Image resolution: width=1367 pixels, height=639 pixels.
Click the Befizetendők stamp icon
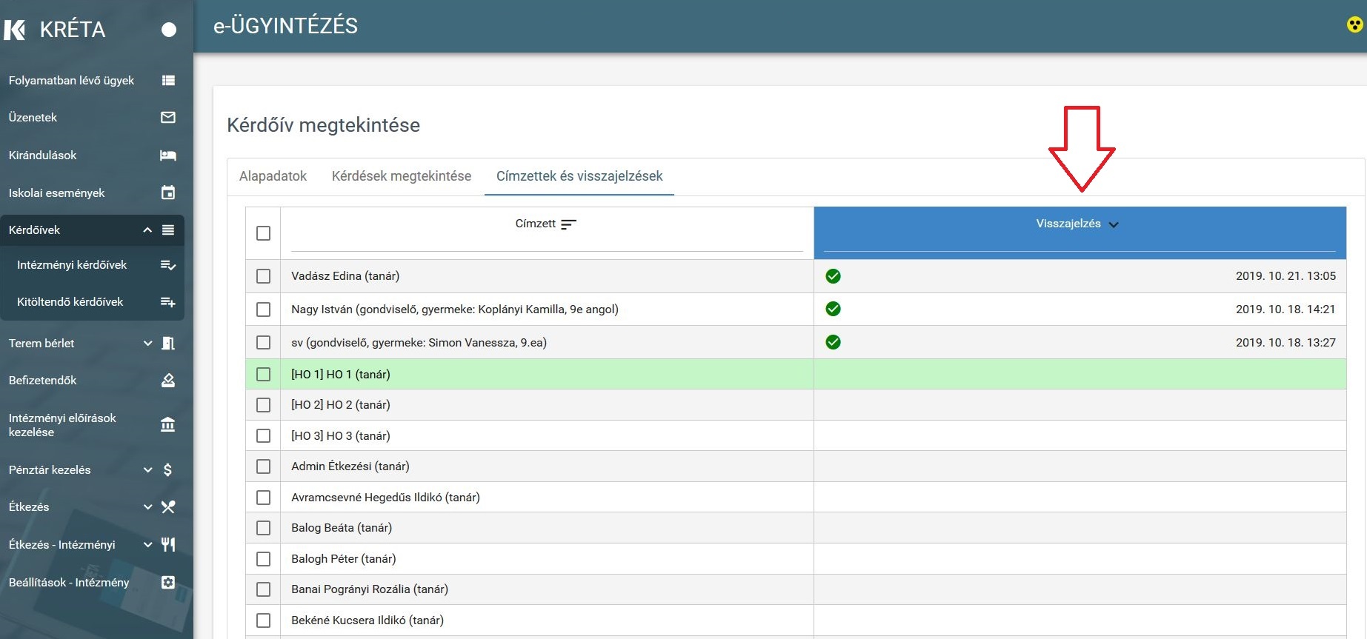168,381
